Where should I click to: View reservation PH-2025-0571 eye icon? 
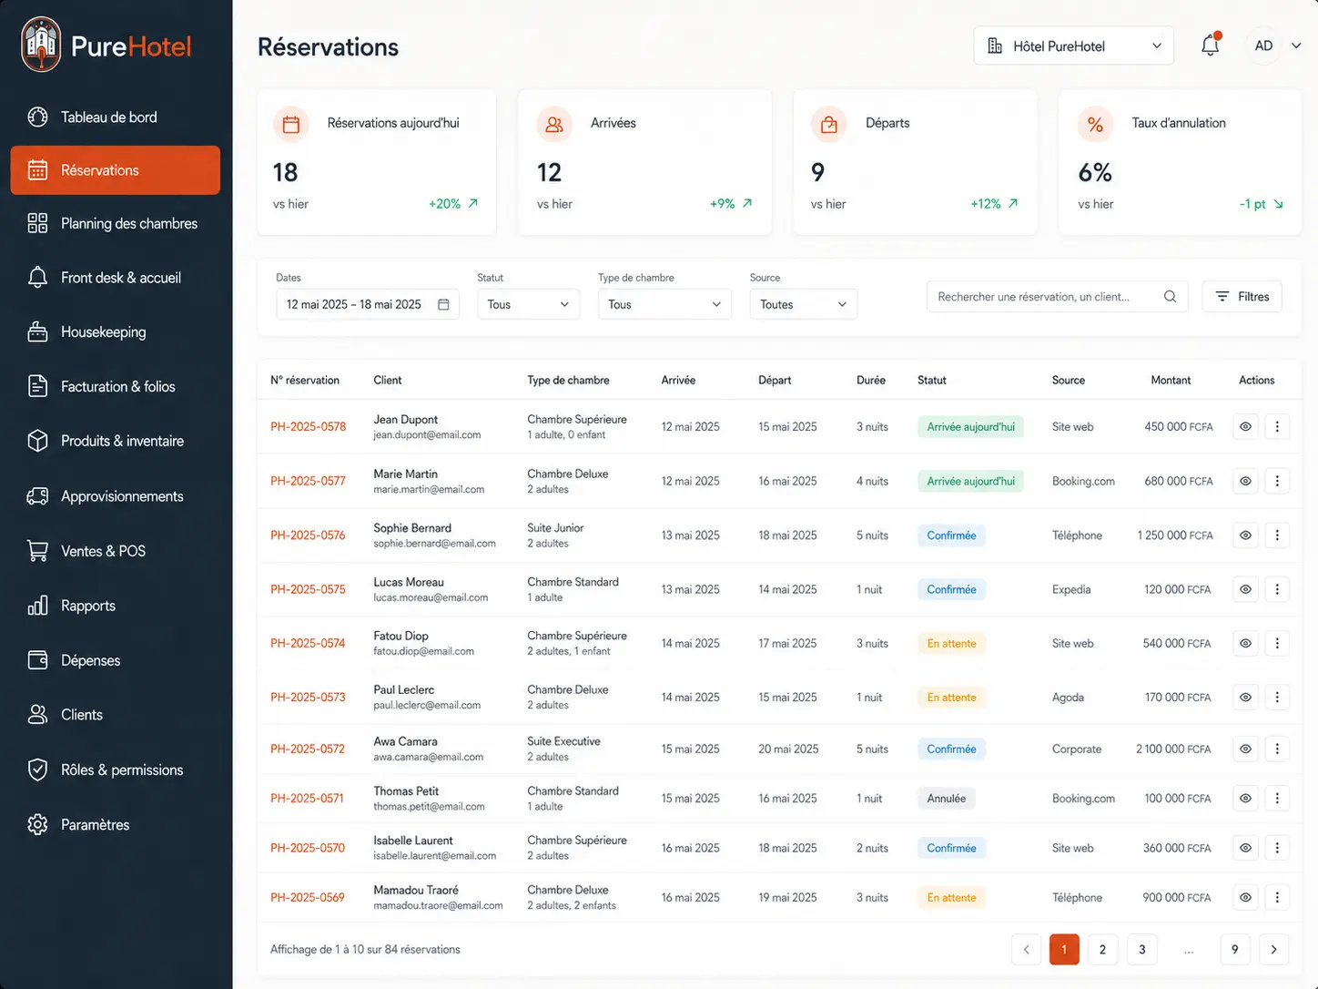click(x=1245, y=798)
